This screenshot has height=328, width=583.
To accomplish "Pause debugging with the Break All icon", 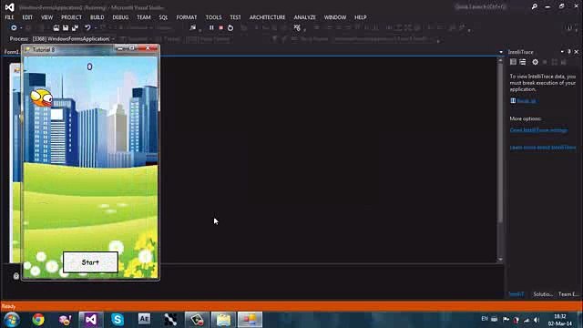I will pyautogui.click(x=211, y=28).
